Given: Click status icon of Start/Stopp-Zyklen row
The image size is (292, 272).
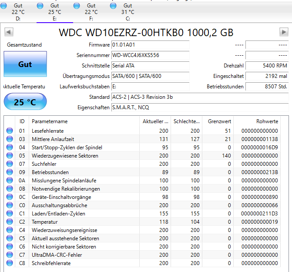Looking at the screenshot, I should point(10,147).
